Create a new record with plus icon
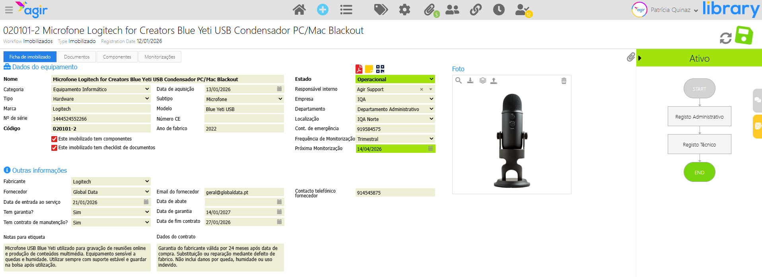The width and height of the screenshot is (762, 277). 323,10
